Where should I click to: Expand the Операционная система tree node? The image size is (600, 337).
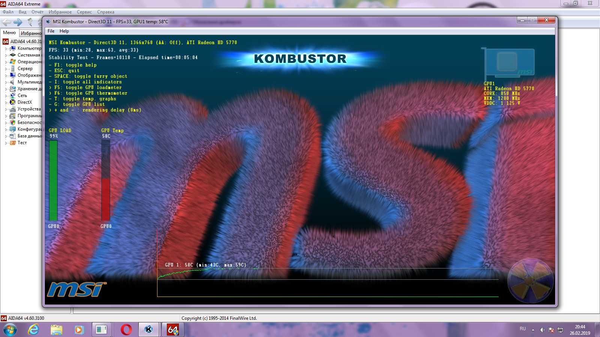click(6, 62)
